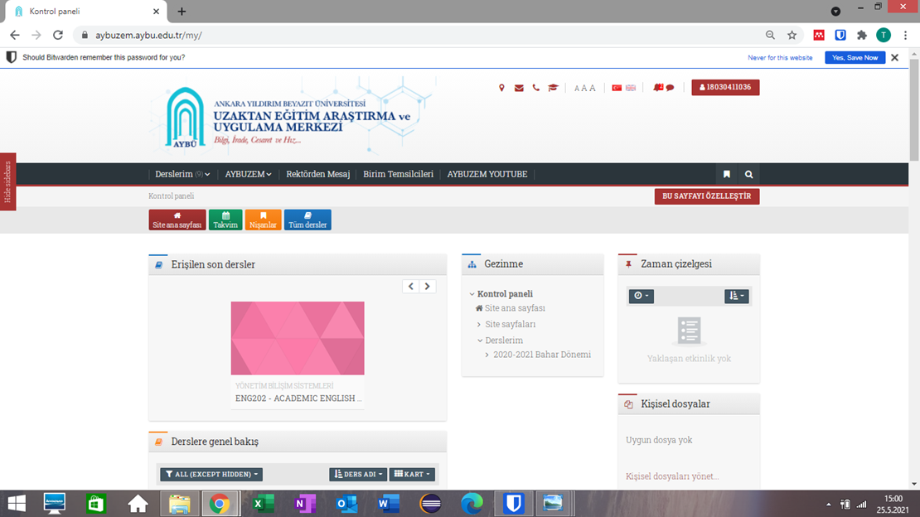Viewport: 920px width, 517px height.
Task: Click Never for this website link
Action: pyautogui.click(x=780, y=57)
